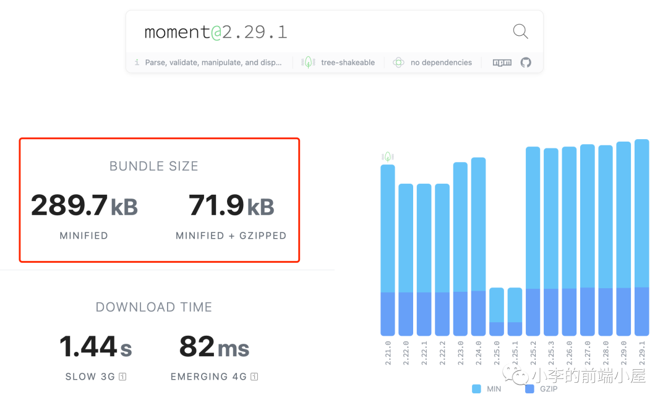
Task: Click the GZIP legend label
Action: click(549, 389)
